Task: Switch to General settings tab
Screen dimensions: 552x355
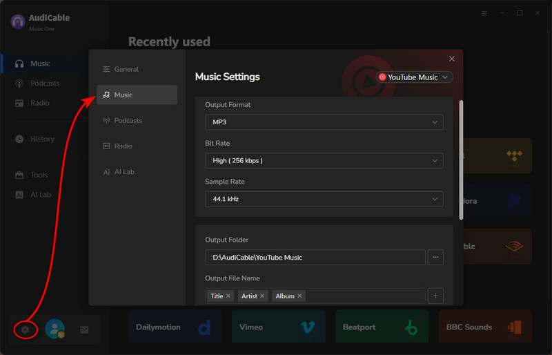Action: click(137, 69)
